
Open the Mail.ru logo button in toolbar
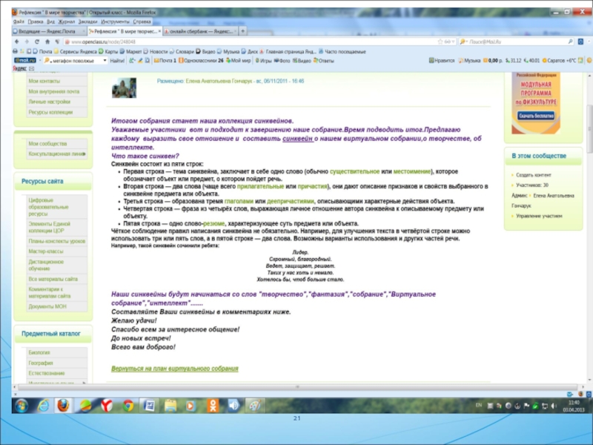click(x=24, y=61)
